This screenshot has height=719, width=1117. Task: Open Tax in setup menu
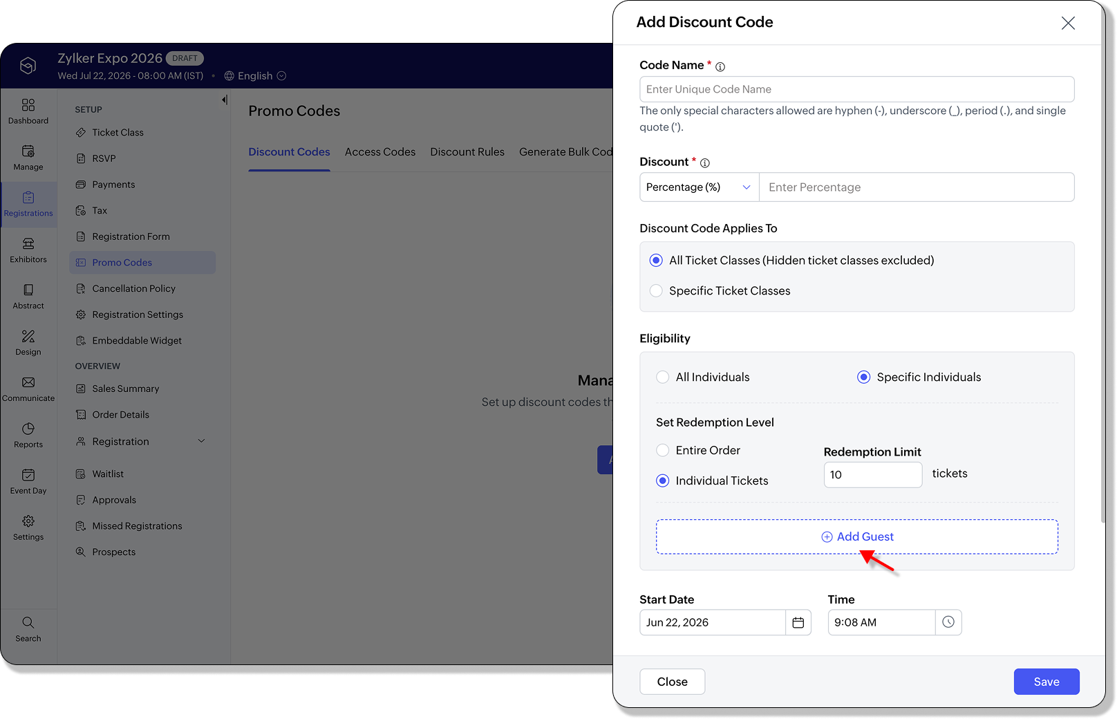(100, 210)
